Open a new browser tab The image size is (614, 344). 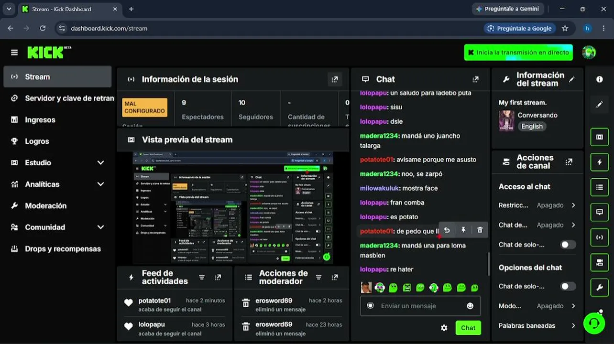131,9
